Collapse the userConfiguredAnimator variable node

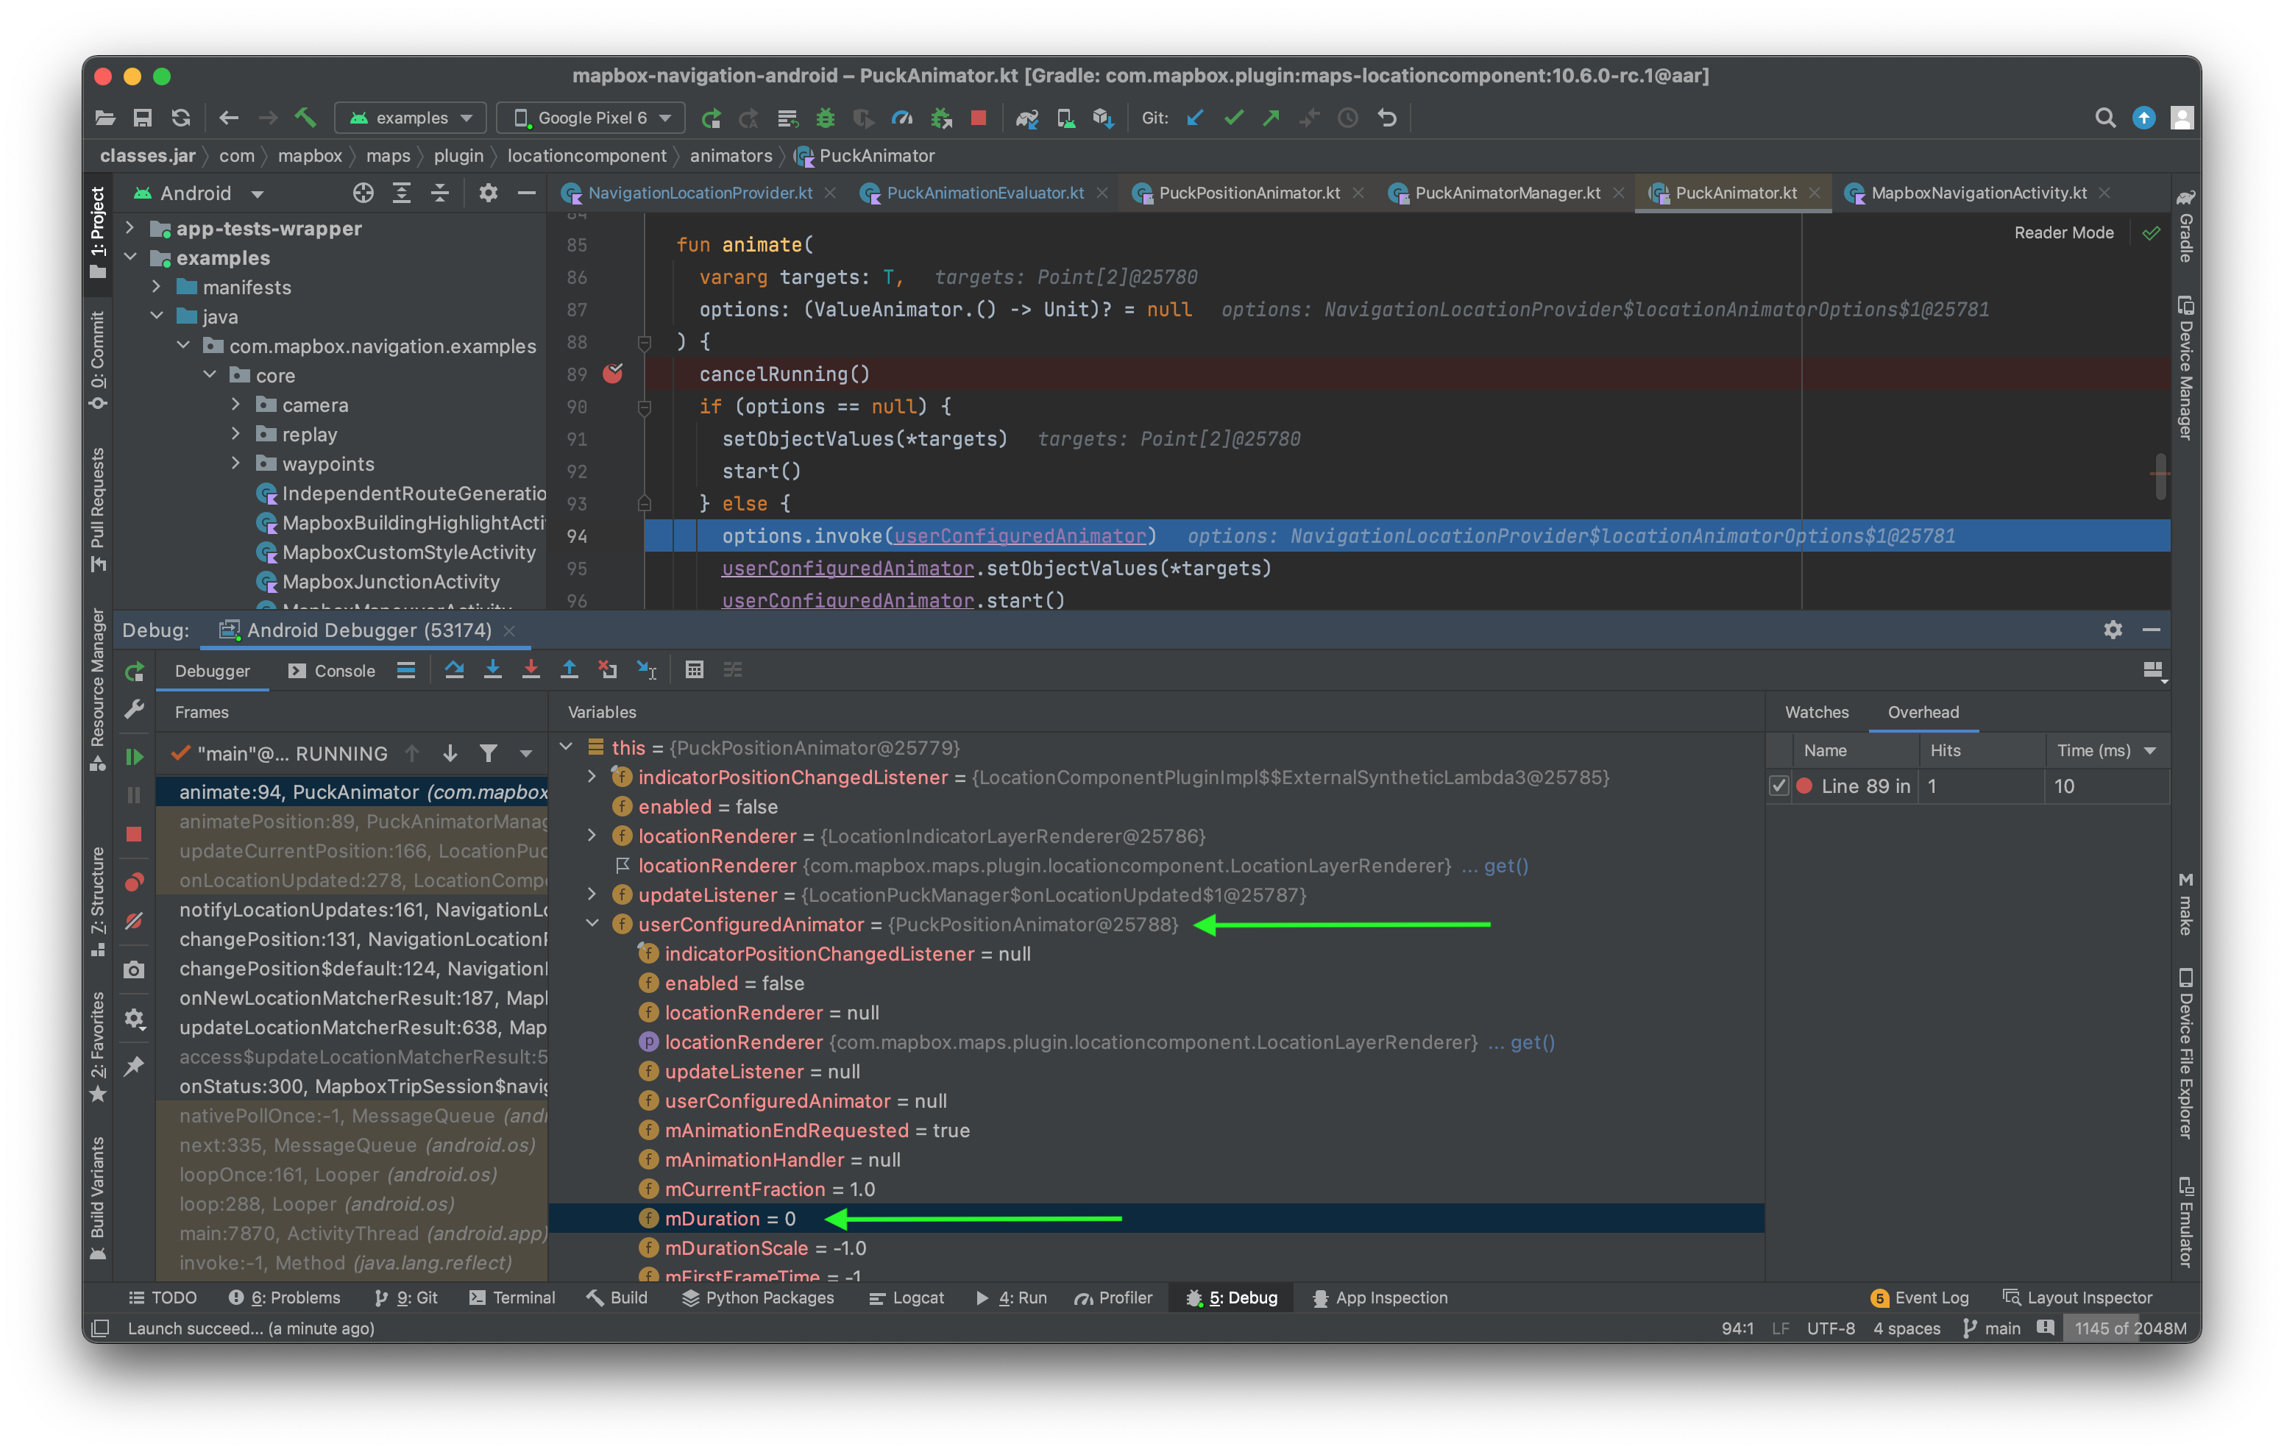(593, 924)
